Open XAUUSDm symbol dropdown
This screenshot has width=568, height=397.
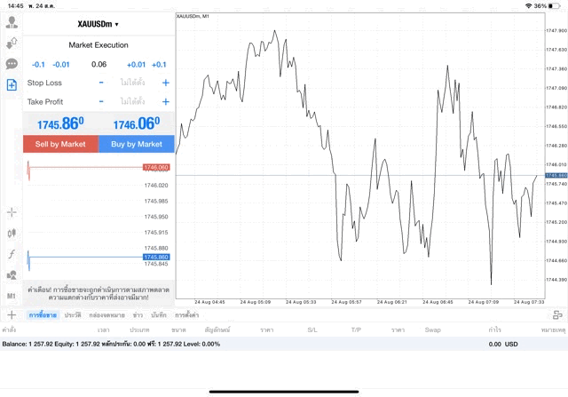[x=99, y=24]
